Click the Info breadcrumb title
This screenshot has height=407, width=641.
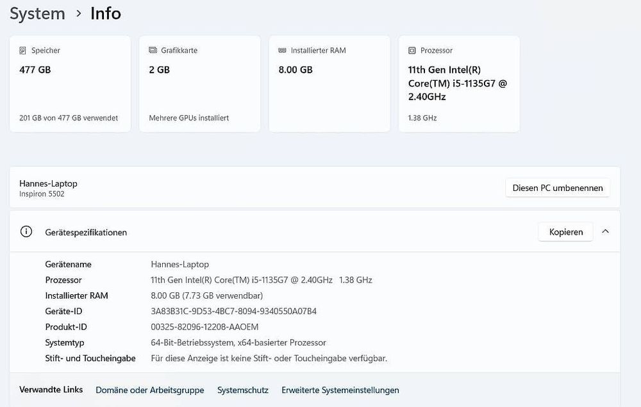coord(106,13)
